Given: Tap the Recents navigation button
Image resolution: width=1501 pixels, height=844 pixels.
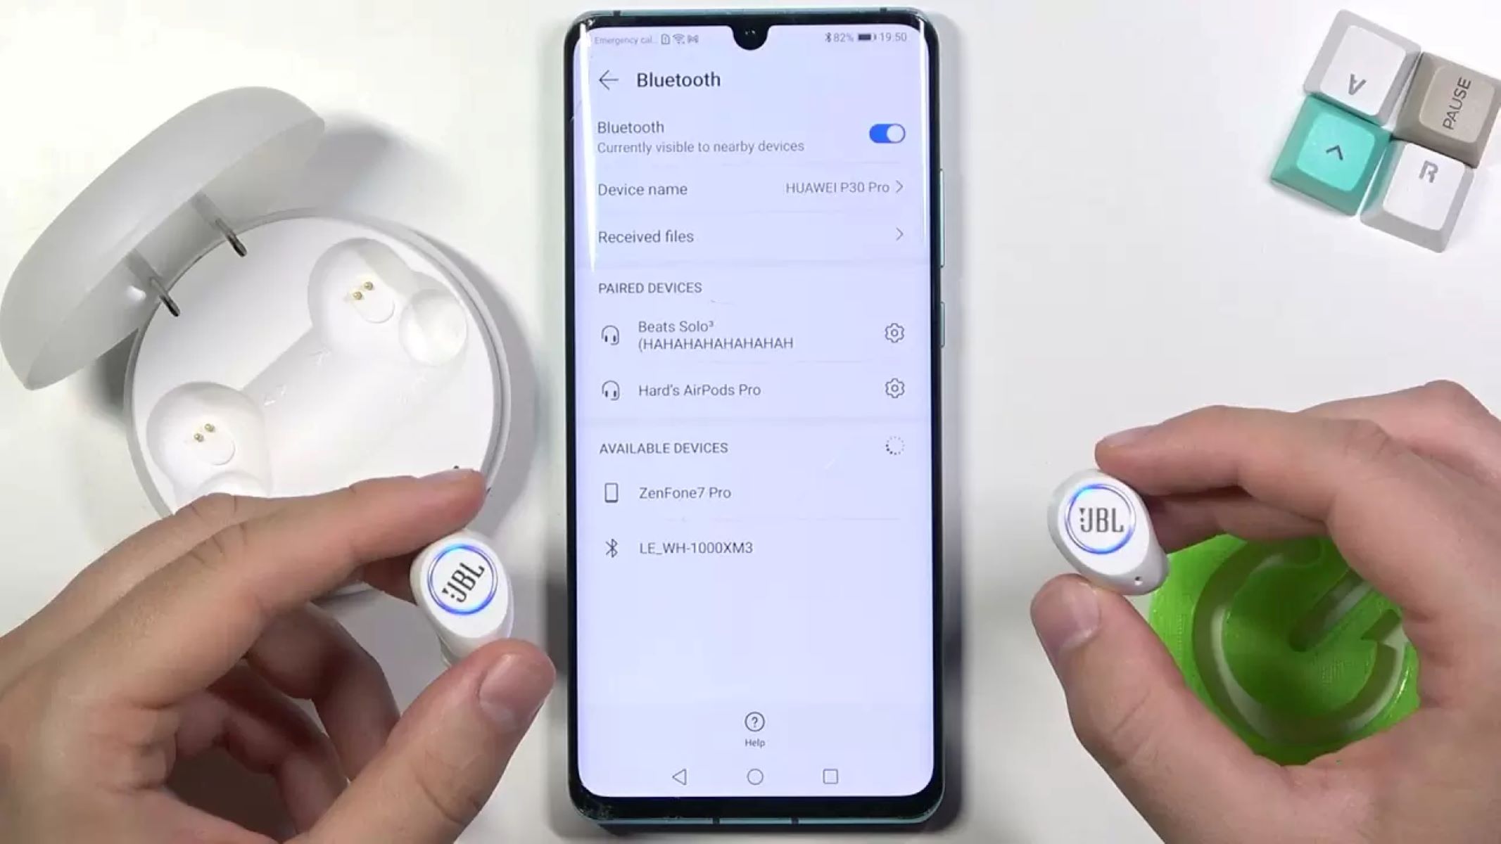Looking at the screenshot, I should click(831, 776).
